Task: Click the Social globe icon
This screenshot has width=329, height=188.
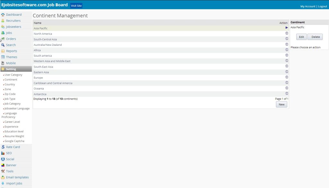Action: [3, 159]
